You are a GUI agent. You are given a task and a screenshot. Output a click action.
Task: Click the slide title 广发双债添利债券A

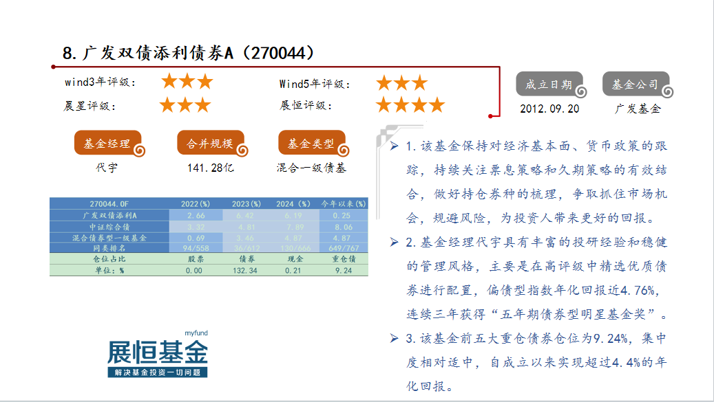click(189, 53)
